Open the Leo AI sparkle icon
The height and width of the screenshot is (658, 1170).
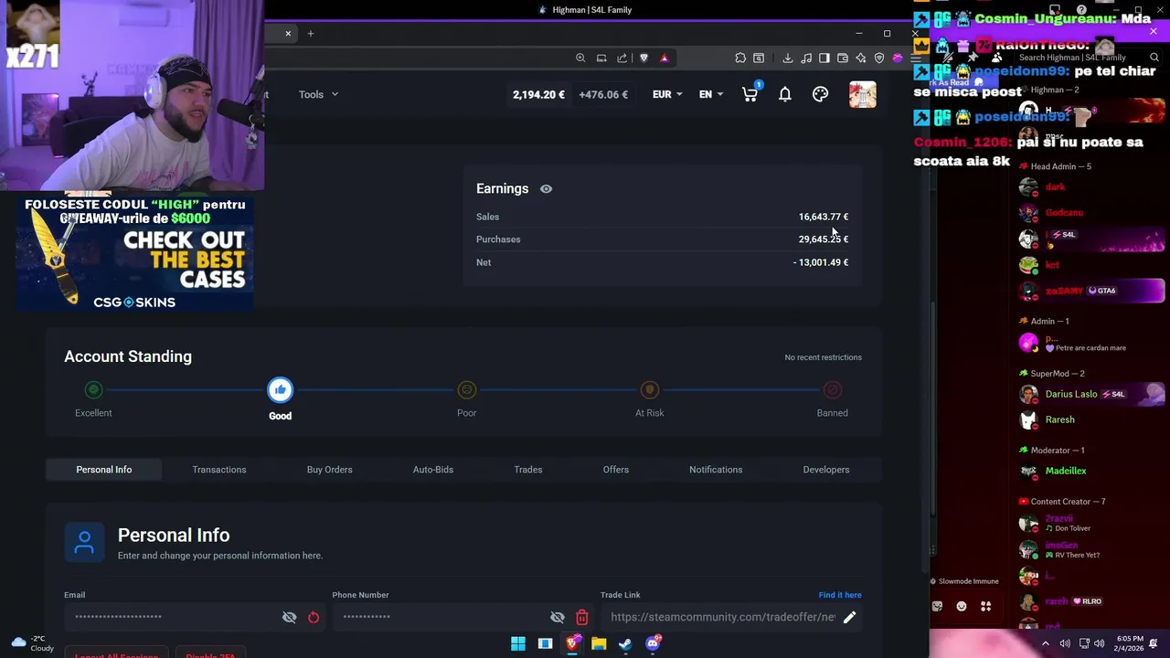[861, 58]
